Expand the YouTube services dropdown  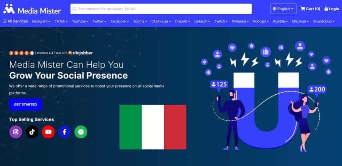coord(80,21)
